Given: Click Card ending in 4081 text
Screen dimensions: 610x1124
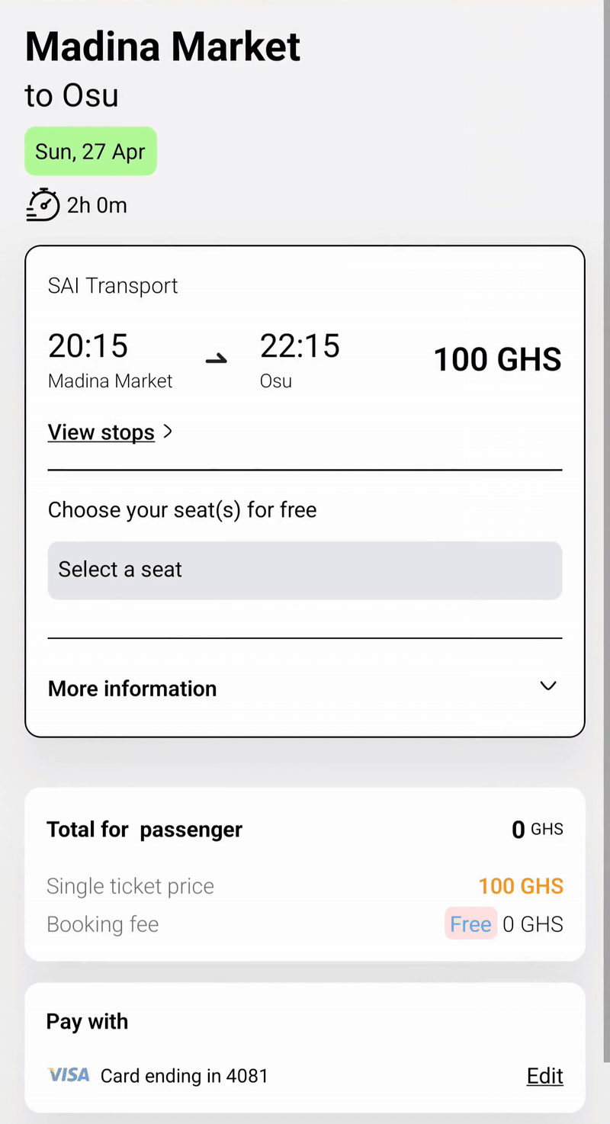Looking at the screenshot, I should (185, 1076).
